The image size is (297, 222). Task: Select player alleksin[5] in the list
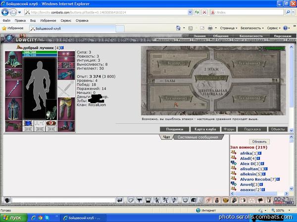pyautogui.click(x=251, y=174)
